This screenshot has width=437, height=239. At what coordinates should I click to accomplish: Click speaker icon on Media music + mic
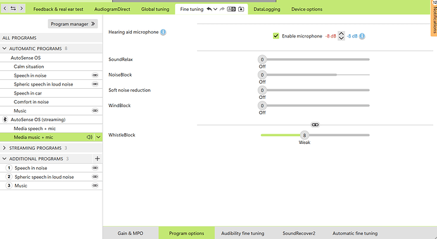click(89, 137)
